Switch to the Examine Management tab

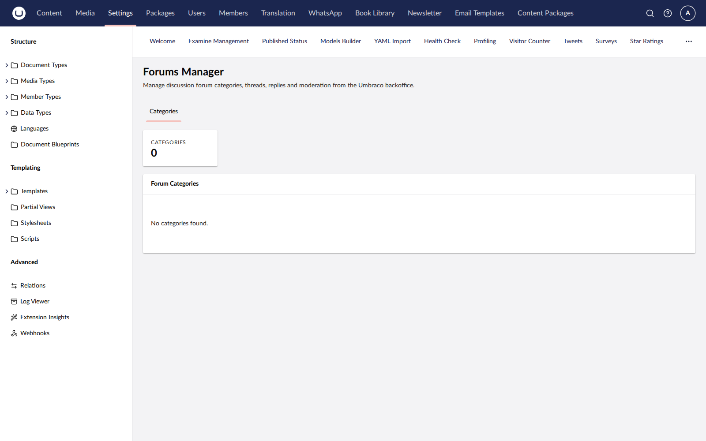point(218,41)
